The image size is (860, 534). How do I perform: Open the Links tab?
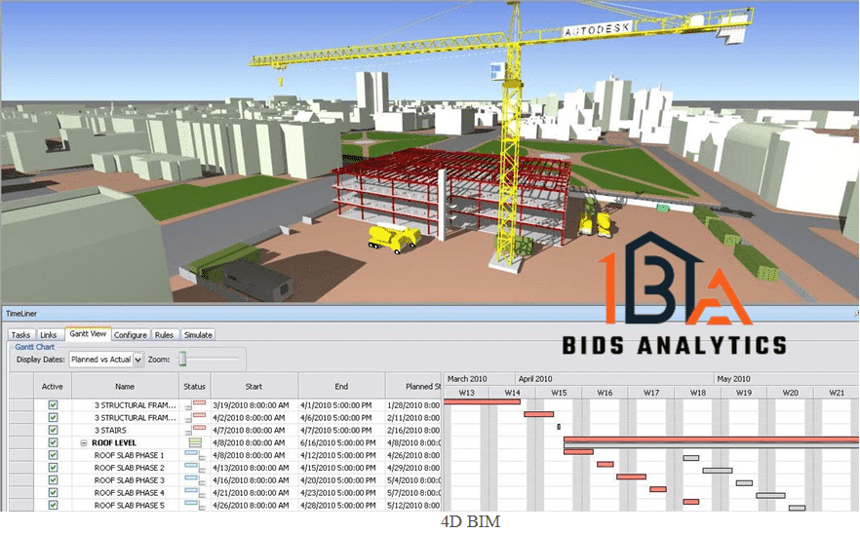(49, 335)
